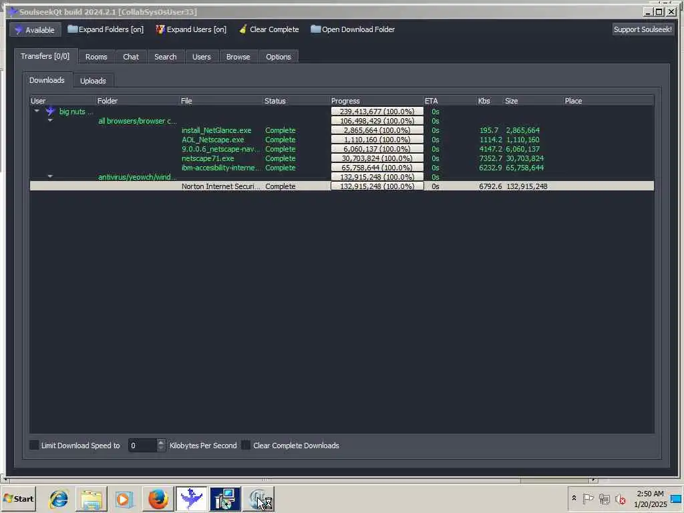This screenshot has height=513, width=684.
Task: Click the User column header
Action: click(63, 101)
